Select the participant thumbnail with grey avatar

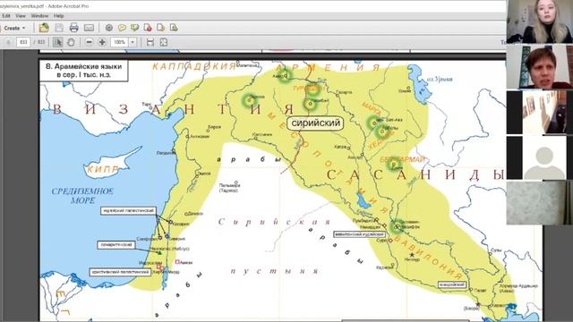(540, 157)
